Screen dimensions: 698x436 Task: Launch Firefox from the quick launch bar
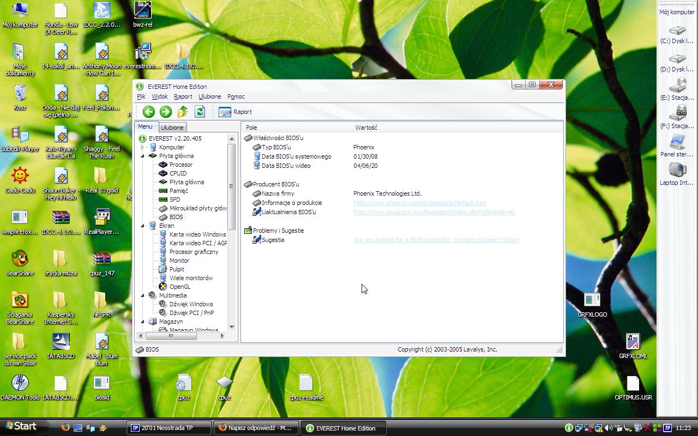click(65, 428)
